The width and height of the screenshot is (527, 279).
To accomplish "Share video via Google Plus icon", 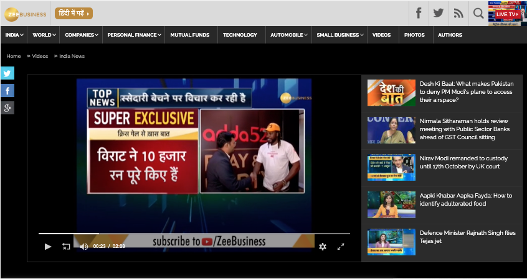I will click(7, 108).
